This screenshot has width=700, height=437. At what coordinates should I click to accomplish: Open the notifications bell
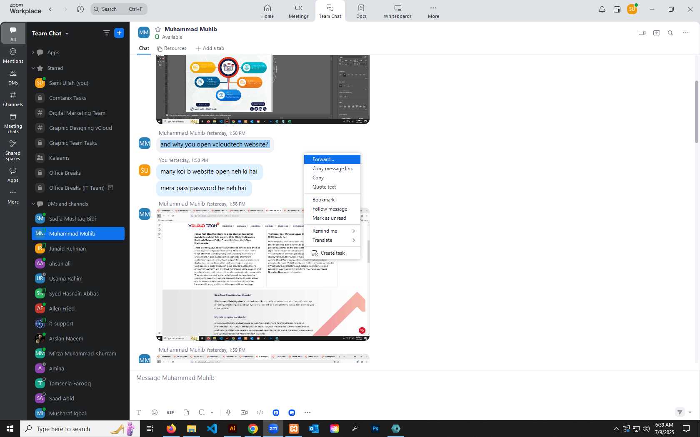tap(602, 9)
